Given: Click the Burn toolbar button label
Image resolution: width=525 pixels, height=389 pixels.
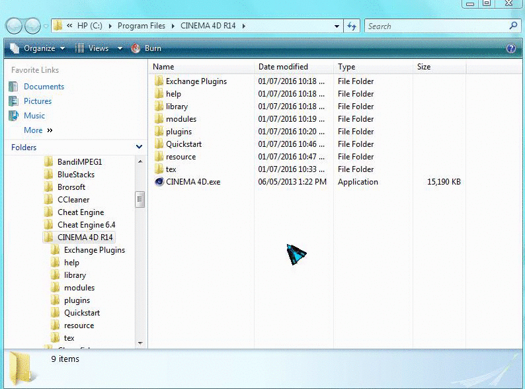Looking at the screenshot, I should tap(153, 48).
